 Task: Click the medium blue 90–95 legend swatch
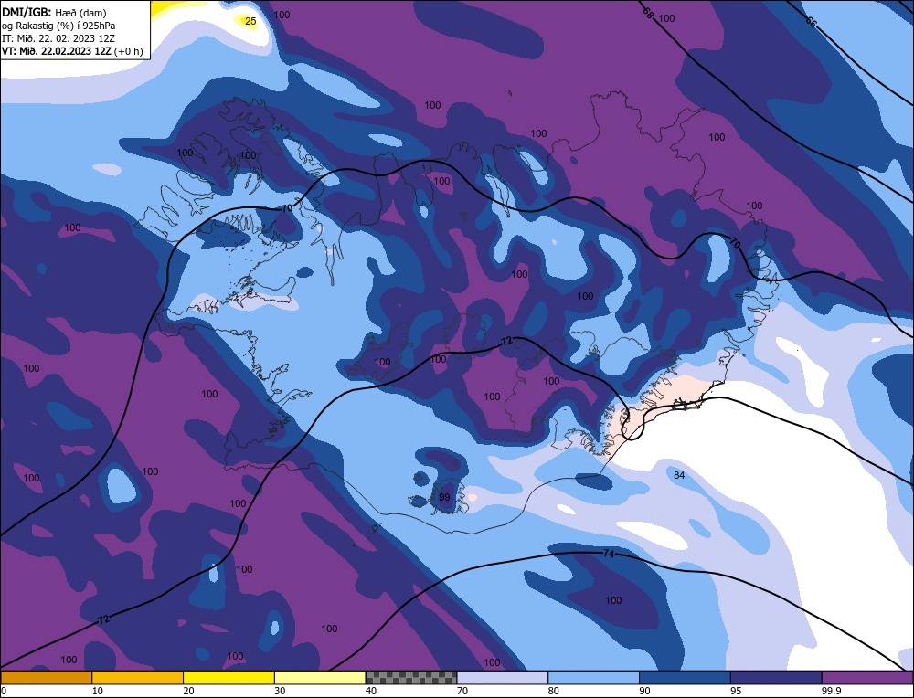pos(685,678)
